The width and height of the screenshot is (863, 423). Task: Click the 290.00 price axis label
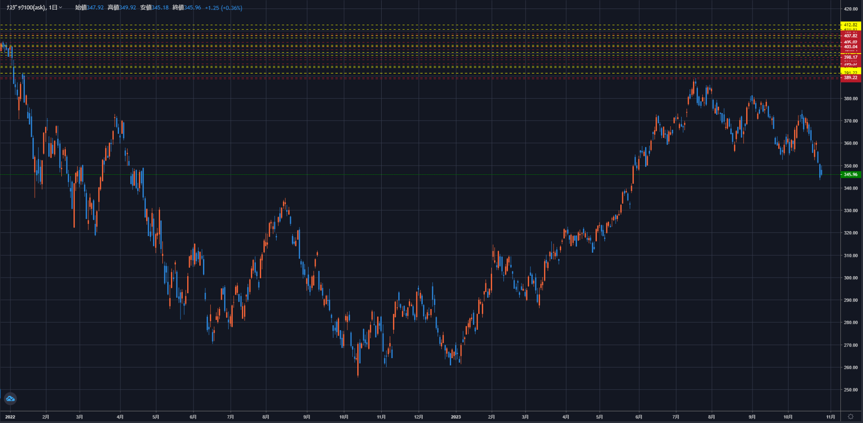tap(851, 300)
